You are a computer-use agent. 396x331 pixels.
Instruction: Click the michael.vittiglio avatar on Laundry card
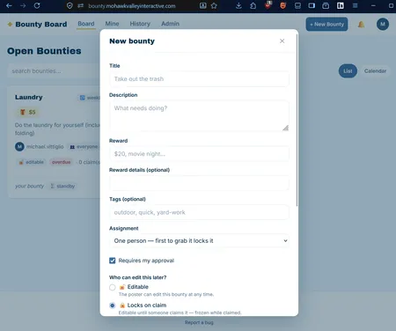[x=19, y=146]
